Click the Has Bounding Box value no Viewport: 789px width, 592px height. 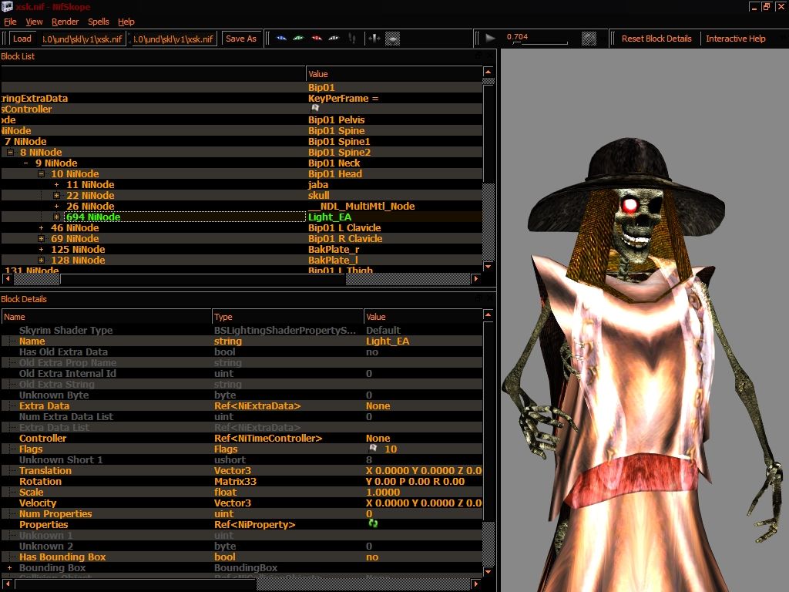tap(372, 557)
